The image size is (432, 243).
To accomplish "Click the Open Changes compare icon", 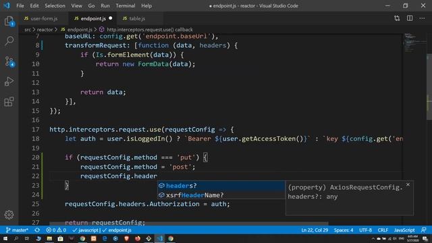I will tap(397, 18).
